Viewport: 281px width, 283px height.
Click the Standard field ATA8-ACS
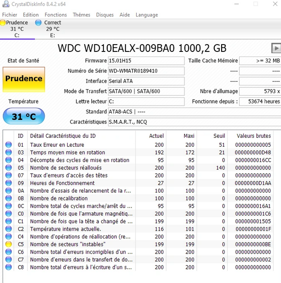pos(195,112)
